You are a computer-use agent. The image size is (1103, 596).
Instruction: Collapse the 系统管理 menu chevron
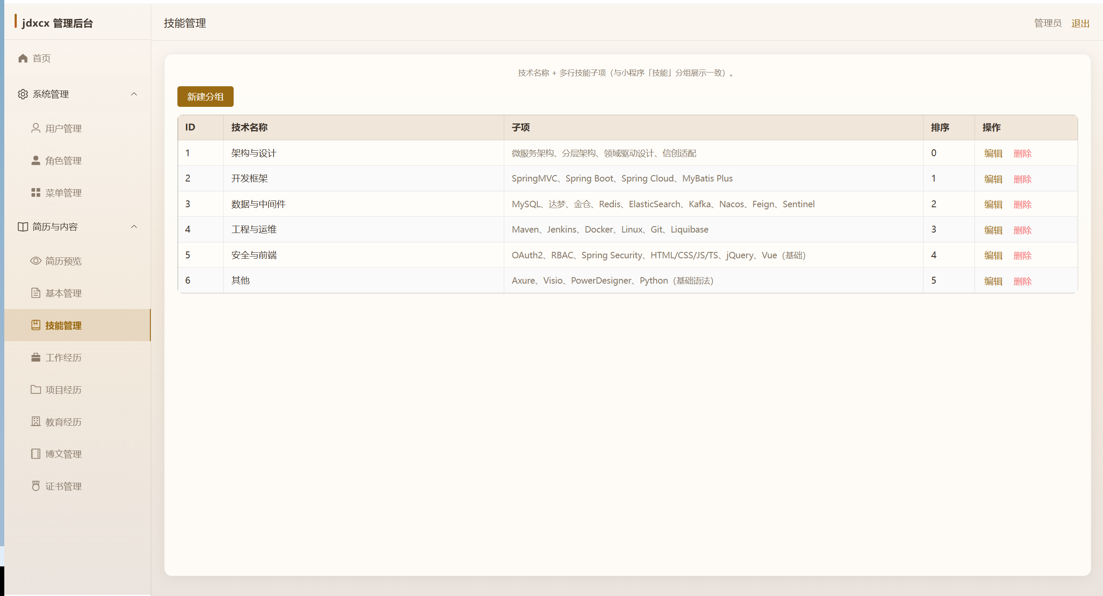coord(134,94)
